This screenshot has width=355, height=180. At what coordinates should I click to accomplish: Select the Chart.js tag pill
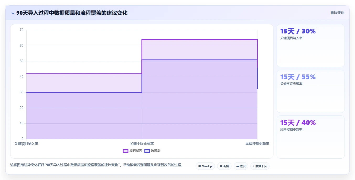(x=205, y=166)
